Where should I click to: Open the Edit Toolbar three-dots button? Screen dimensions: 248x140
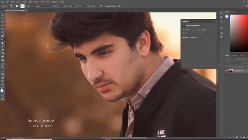(x=3, y=85)
